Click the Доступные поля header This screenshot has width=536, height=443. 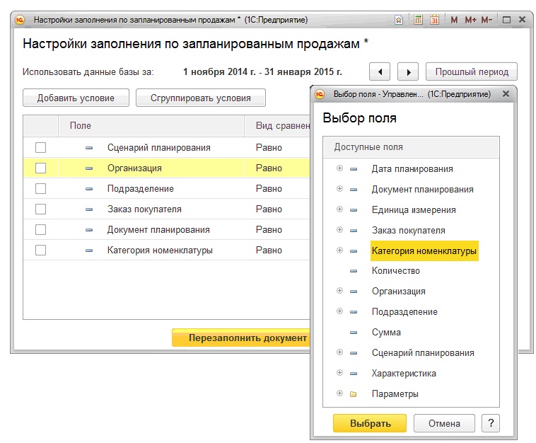411,147
